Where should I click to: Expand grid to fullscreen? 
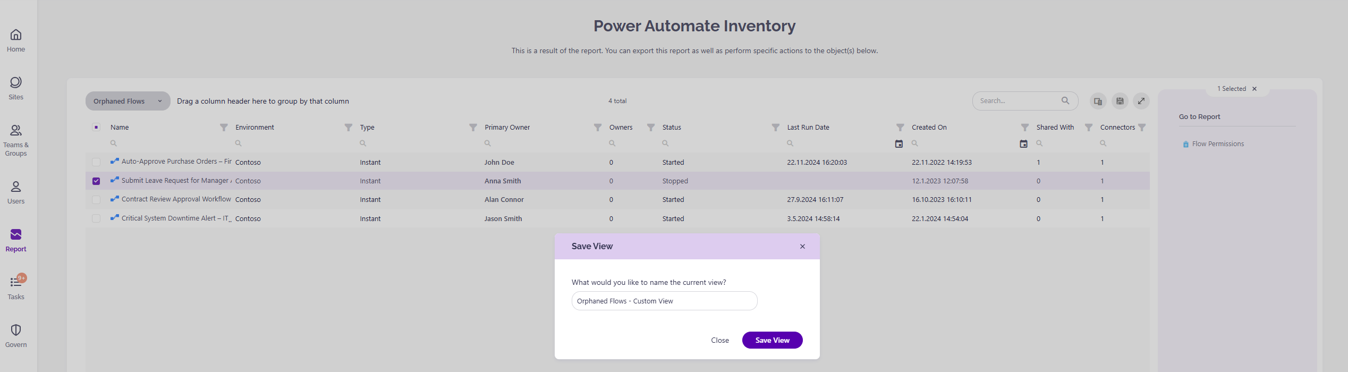coord(1141,101)
